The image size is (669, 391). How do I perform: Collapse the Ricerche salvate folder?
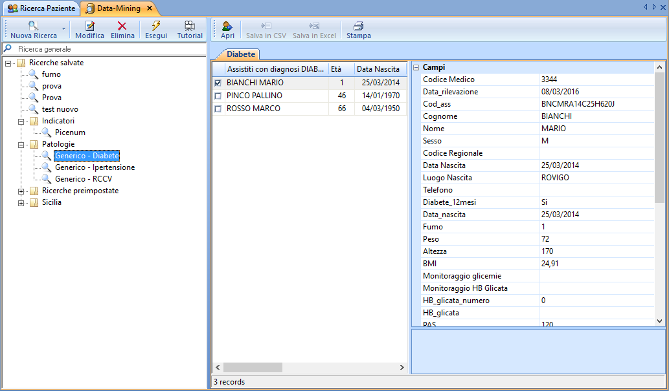coord(8,63)
